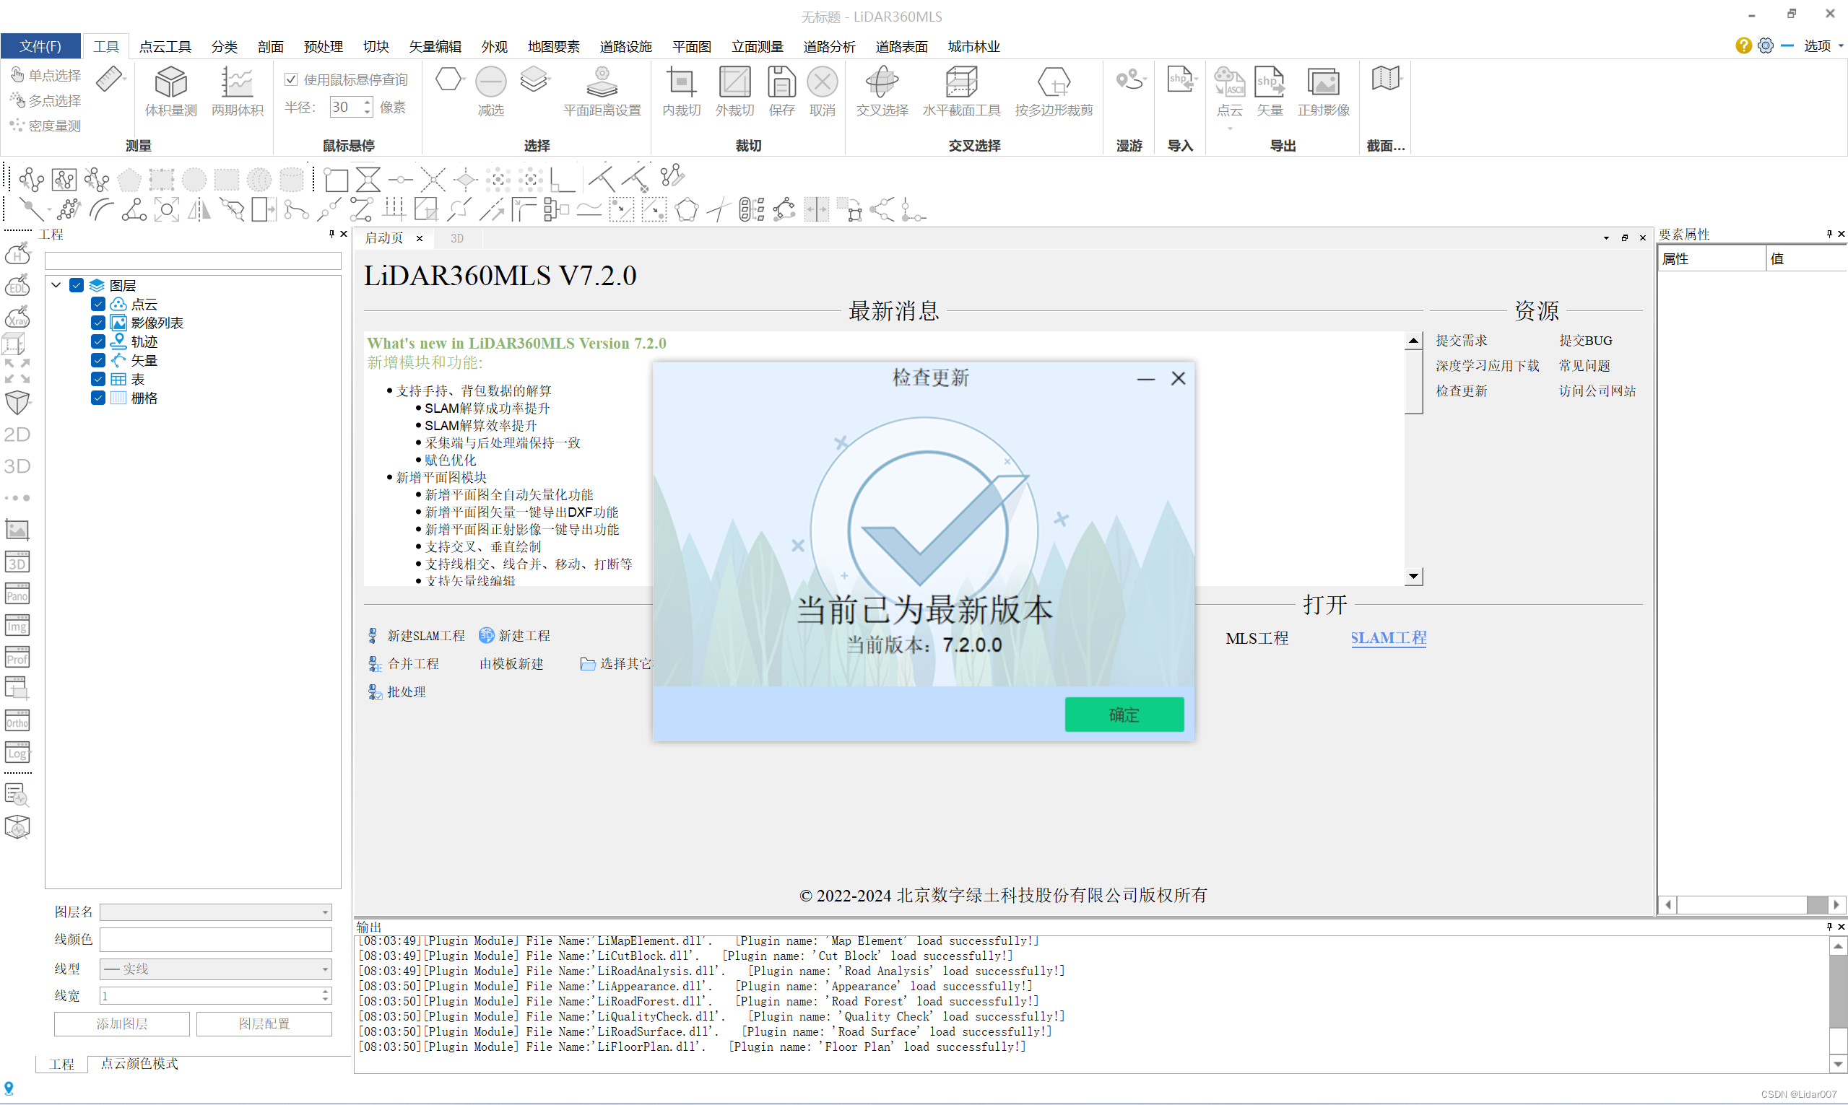Activate the 交叉选择 cross selection tool
The image size is (1848, 1105).
coord(882,92)
